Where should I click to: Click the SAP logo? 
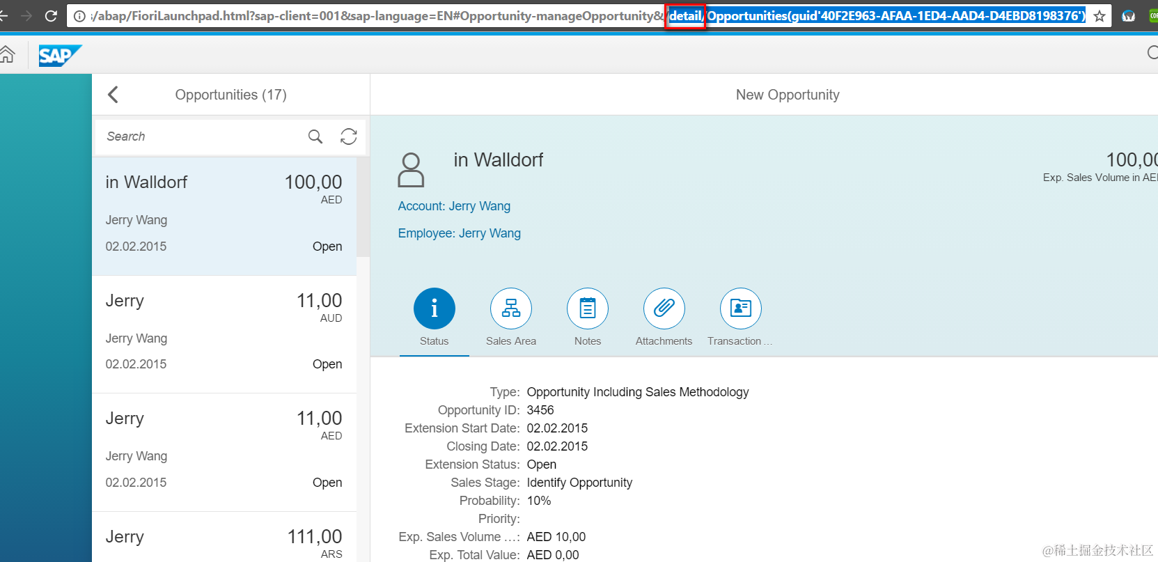(60, 55)
